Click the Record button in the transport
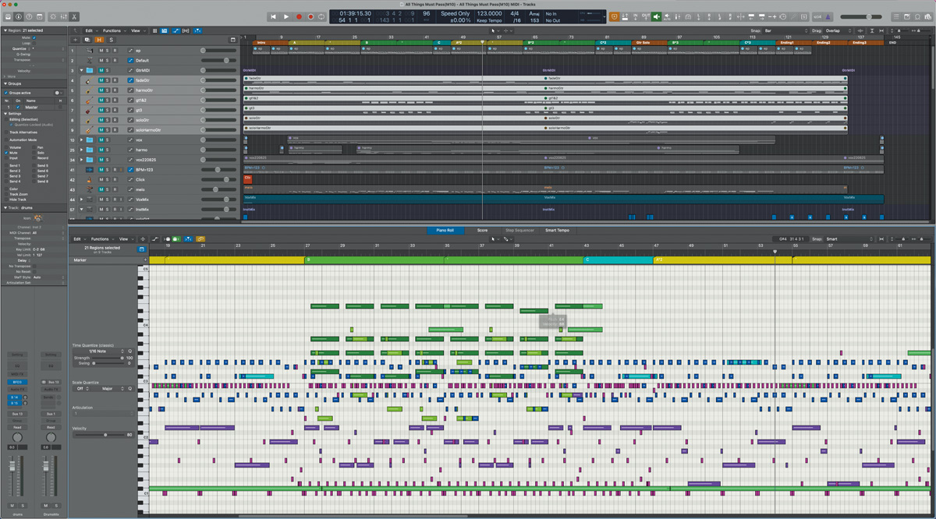 point(299,16)
